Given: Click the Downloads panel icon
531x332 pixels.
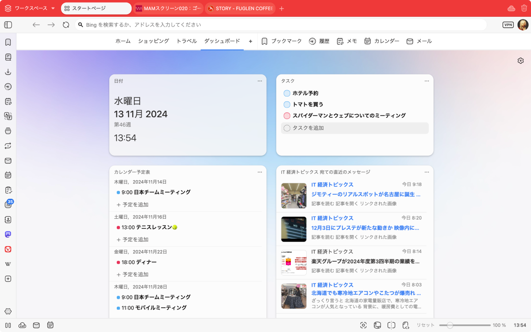Looking at the screenshot, I should (x=8, y=72).
